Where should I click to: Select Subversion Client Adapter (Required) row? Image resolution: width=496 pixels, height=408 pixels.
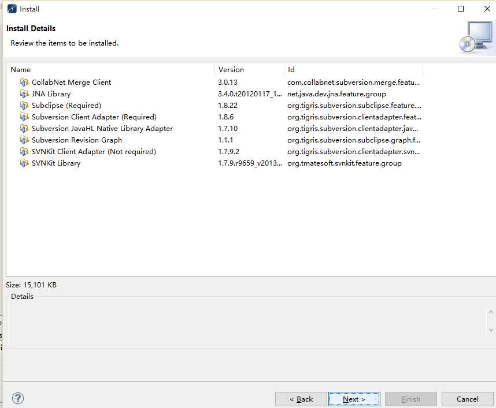[215, 117]
